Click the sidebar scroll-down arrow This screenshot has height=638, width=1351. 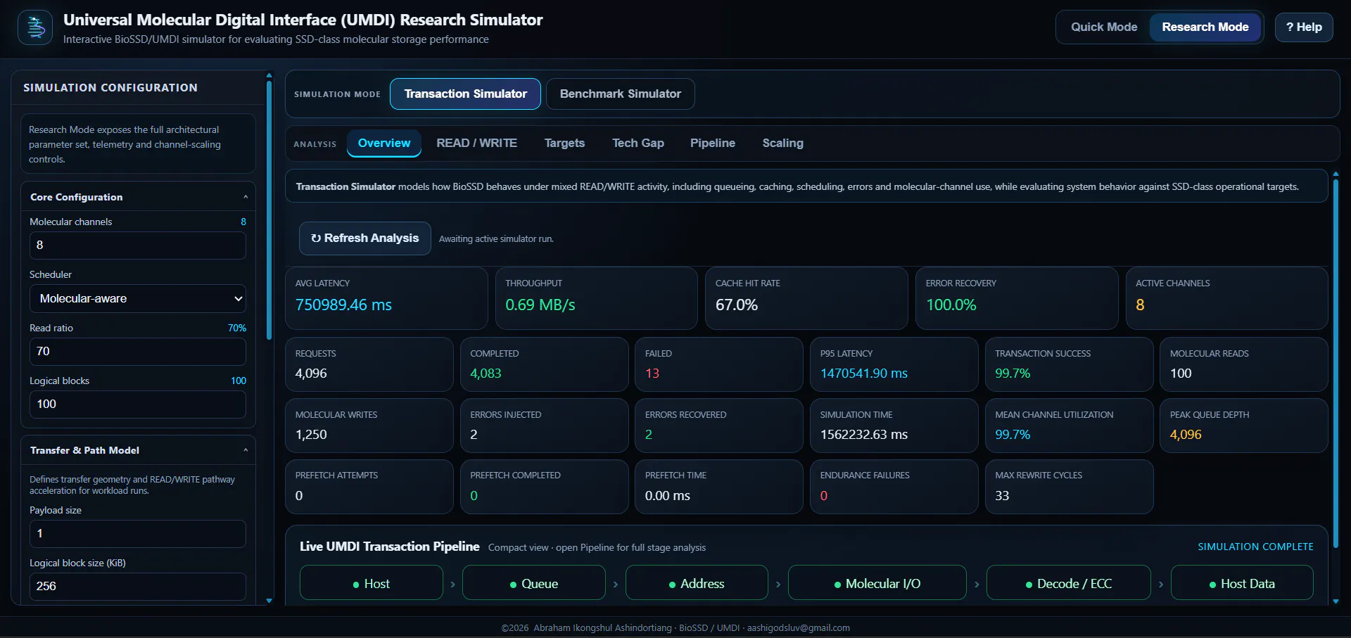[x=269, y=601]
